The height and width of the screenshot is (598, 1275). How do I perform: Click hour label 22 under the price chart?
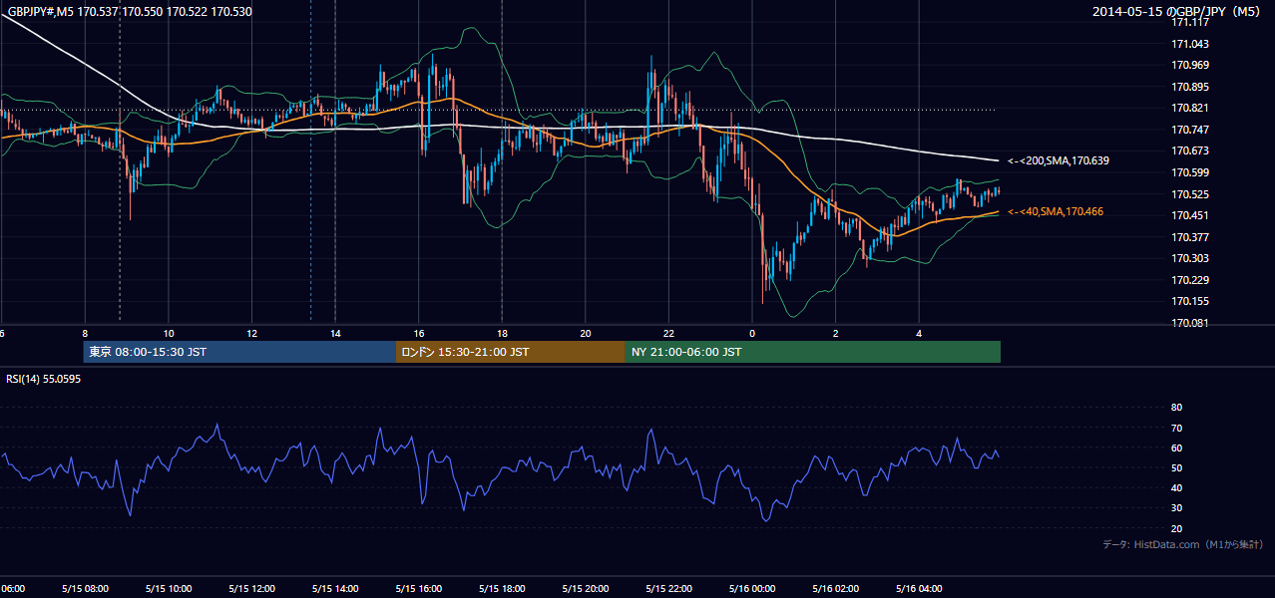point(668,334)
